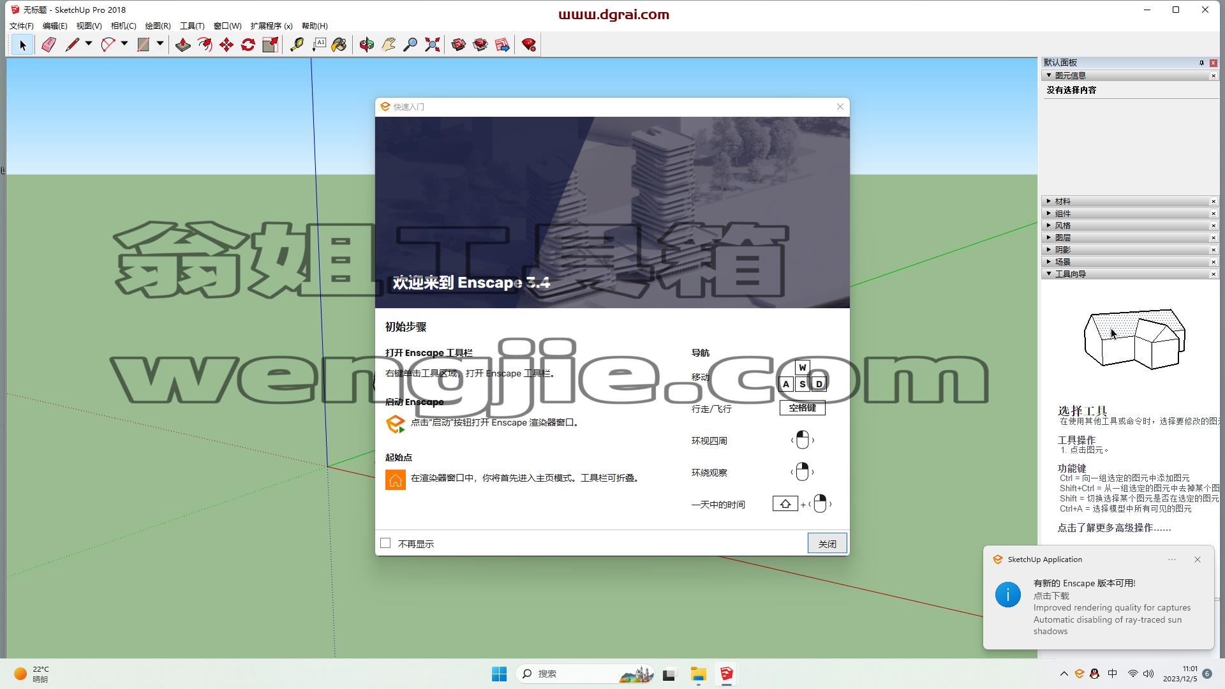Collapse the 图元信息 panel
The width and height of the screenshot is (1225, 689).
[1049, 75]
